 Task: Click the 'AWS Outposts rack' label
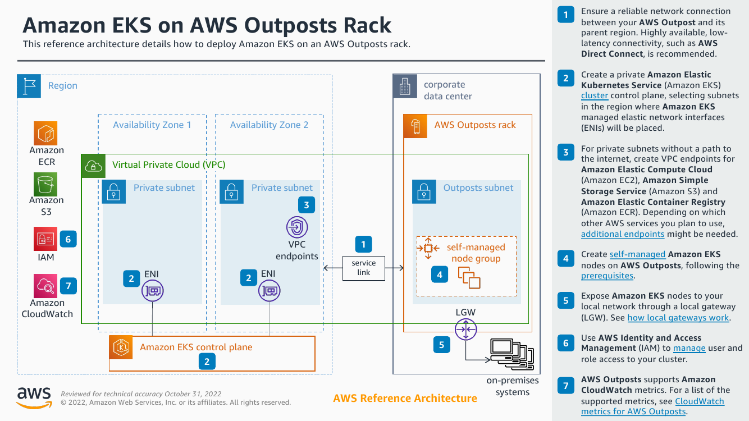pyautogui.click(x=475, y=125)
